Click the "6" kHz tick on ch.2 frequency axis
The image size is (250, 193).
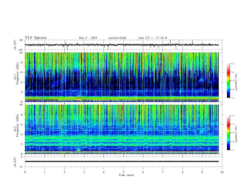click(22, 125)
